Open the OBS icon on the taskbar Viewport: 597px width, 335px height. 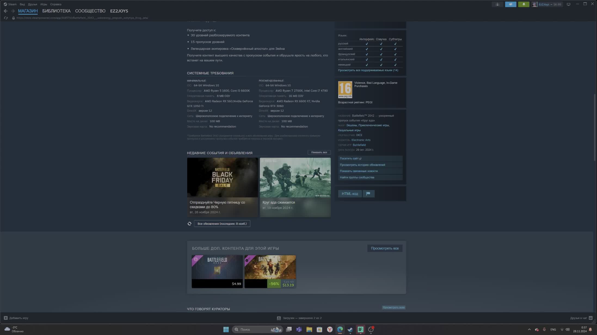point(371,329)
